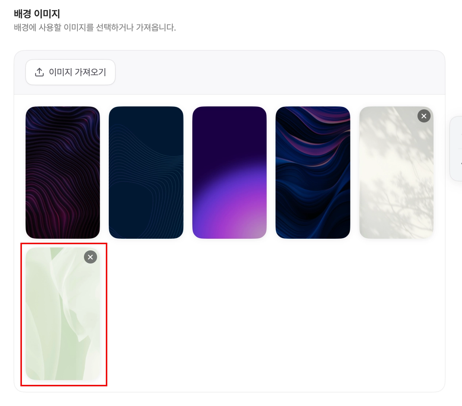Click the empty area beside the import button
This screenshot has width=462, height=406.
point(280,72)
